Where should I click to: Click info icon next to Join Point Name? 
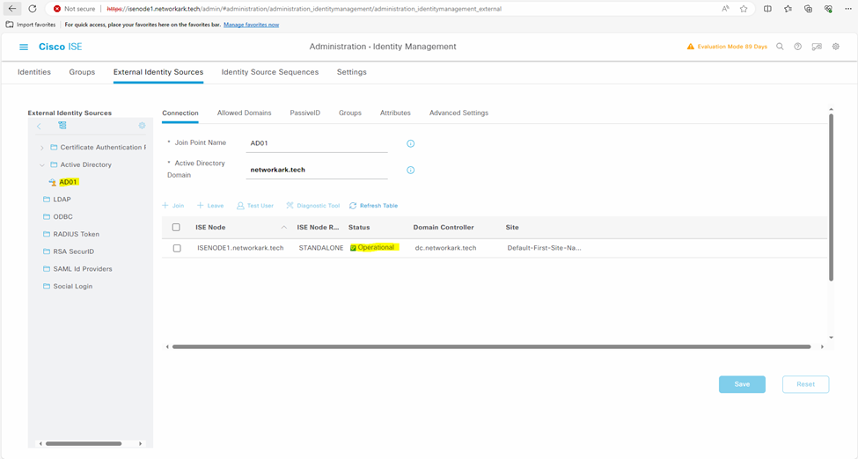410,143
